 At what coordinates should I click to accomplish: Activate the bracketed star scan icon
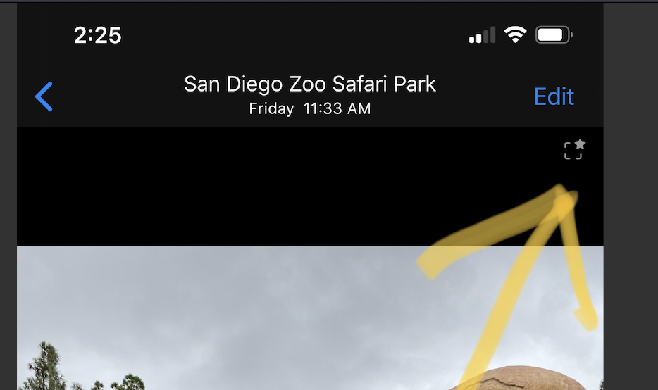[574, 149]
